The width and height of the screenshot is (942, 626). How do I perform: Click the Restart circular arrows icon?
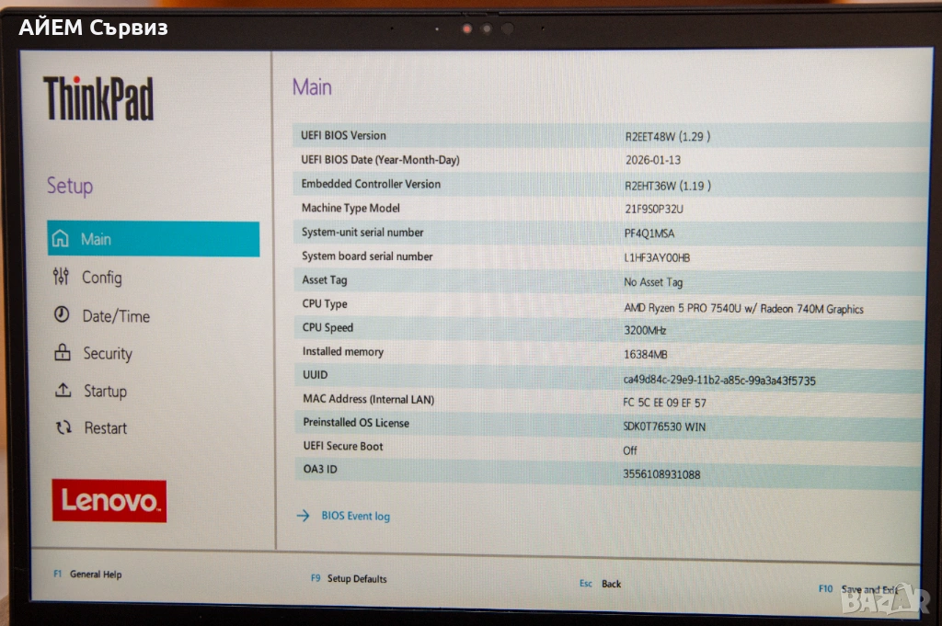[x=63, y=427]
